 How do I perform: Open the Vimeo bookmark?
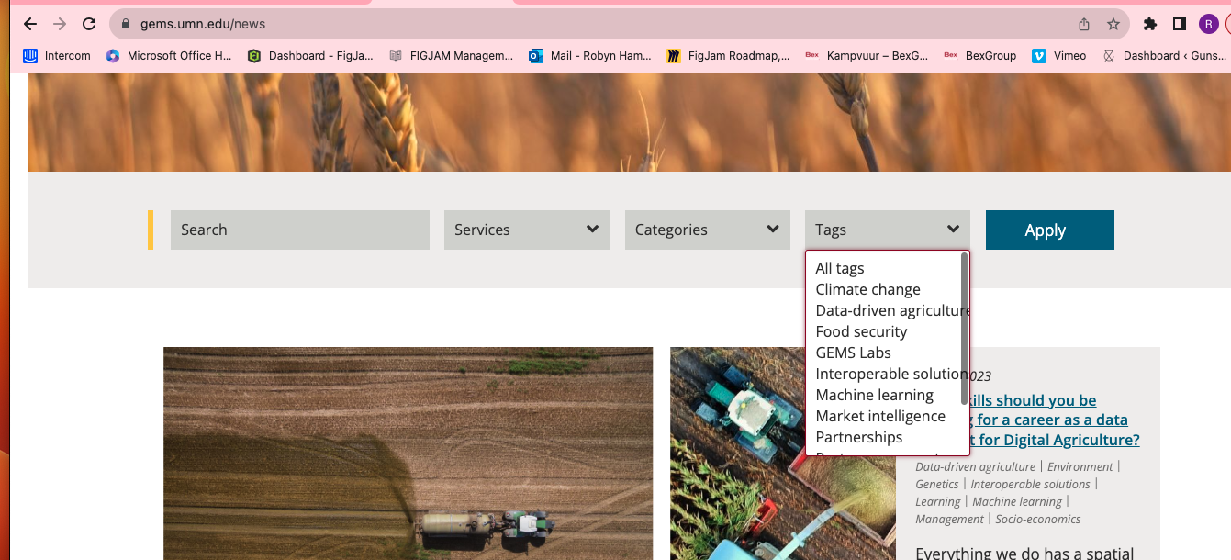[x=1059, y=56]
